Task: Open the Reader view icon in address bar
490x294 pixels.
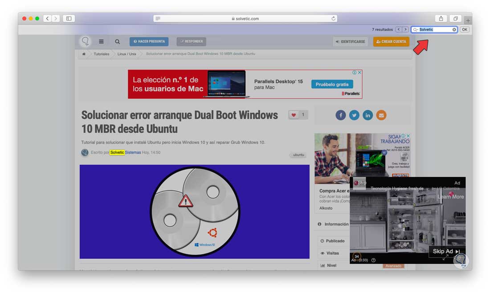Action: point(158,18)
